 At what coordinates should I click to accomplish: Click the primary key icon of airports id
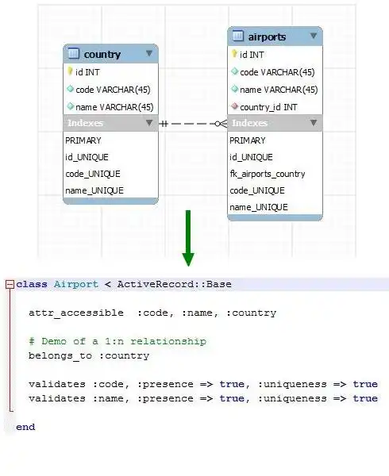click(234, 54)
